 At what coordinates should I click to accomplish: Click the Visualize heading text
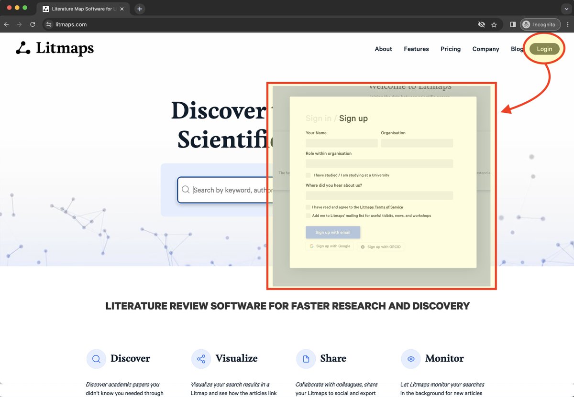(x=236, y=358)
